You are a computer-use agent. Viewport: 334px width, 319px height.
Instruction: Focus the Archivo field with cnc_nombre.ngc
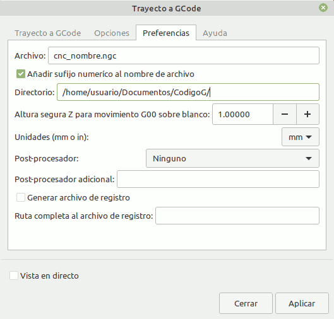pos(184,55)
